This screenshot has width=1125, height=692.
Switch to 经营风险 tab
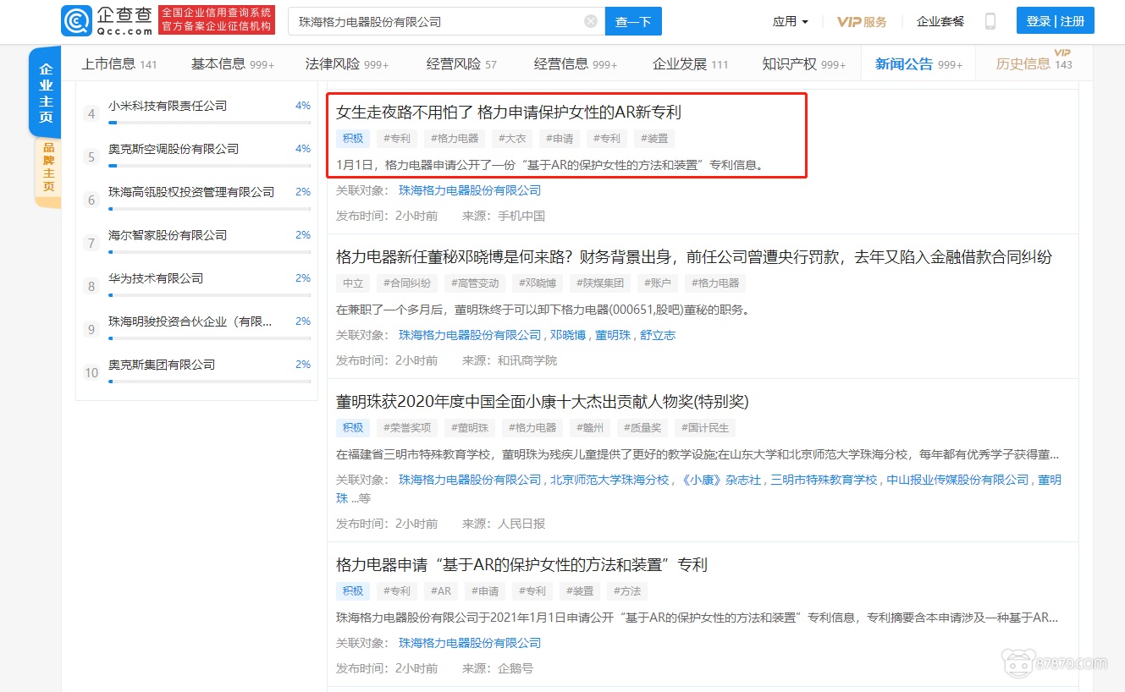click(461, 63)
